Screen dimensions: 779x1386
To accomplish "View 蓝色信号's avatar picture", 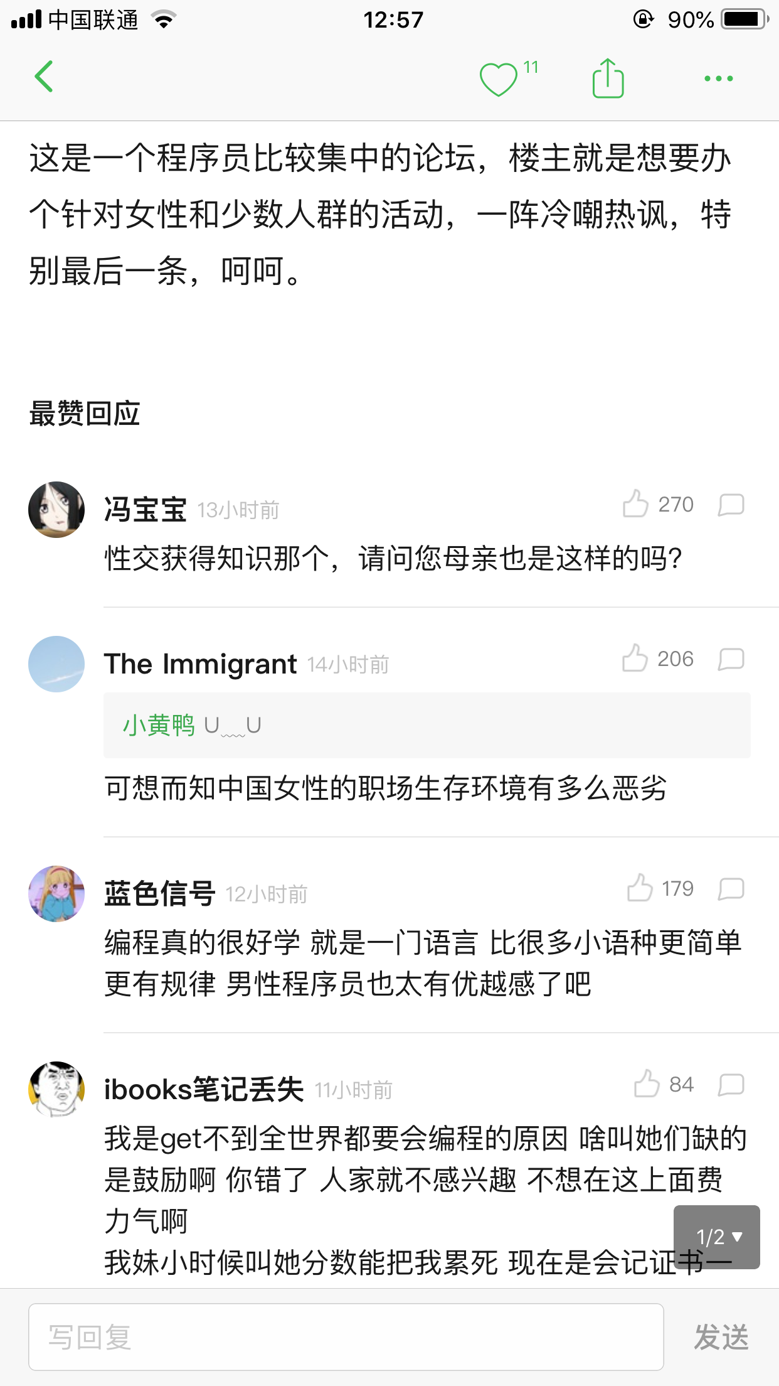I will (56, 894).
